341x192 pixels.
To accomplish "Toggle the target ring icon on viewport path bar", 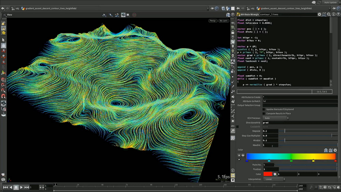I will (217, 8).
